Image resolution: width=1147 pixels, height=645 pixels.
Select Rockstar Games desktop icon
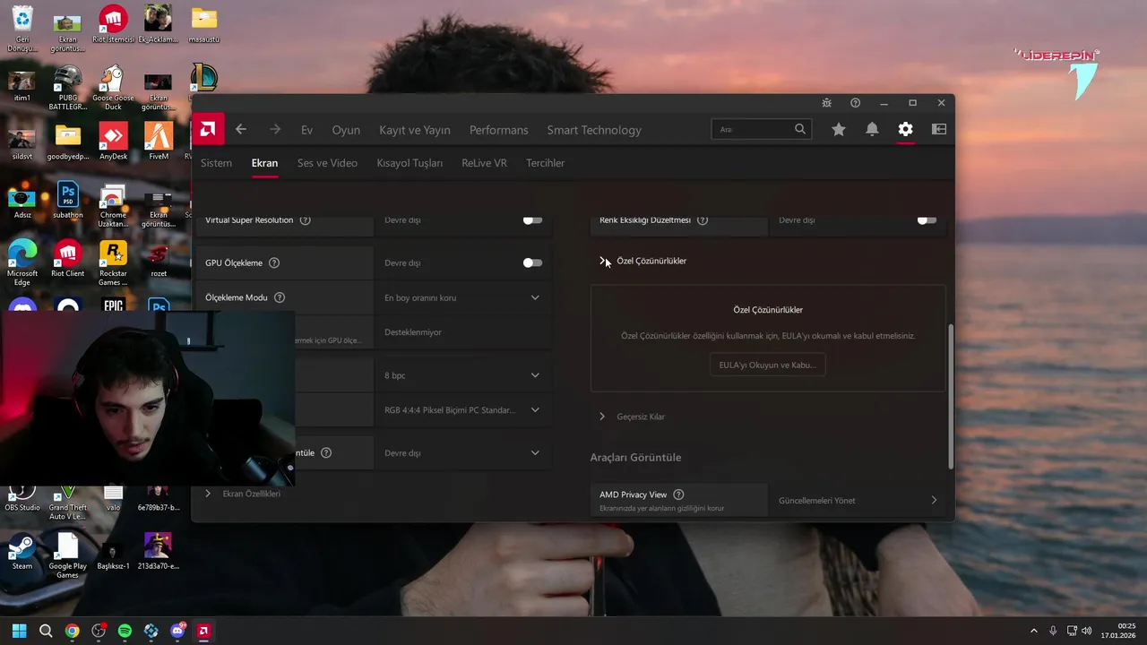pos(113,262)
